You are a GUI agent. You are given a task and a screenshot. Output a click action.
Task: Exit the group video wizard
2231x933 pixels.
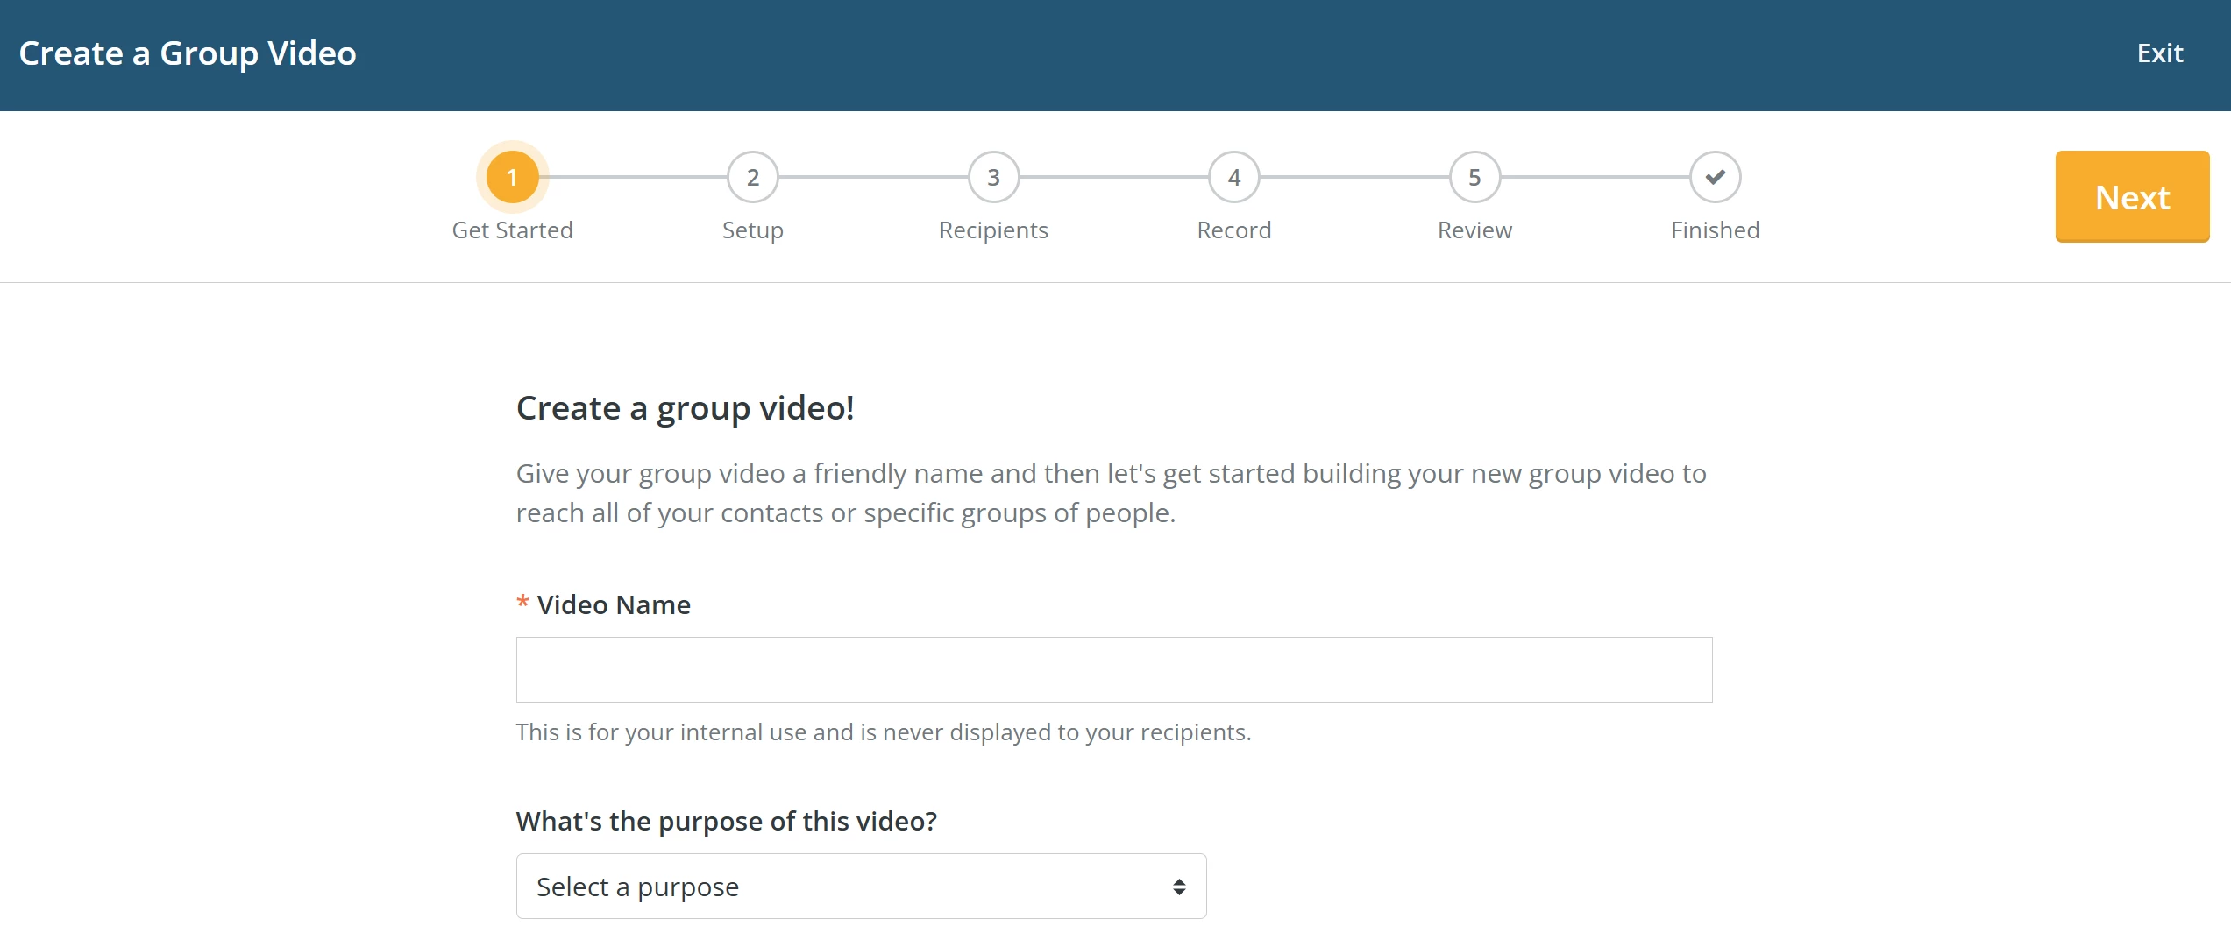[x=2160, y=53]
